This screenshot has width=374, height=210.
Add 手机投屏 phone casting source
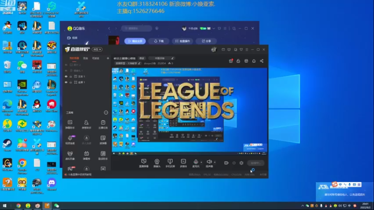point(170,163)
